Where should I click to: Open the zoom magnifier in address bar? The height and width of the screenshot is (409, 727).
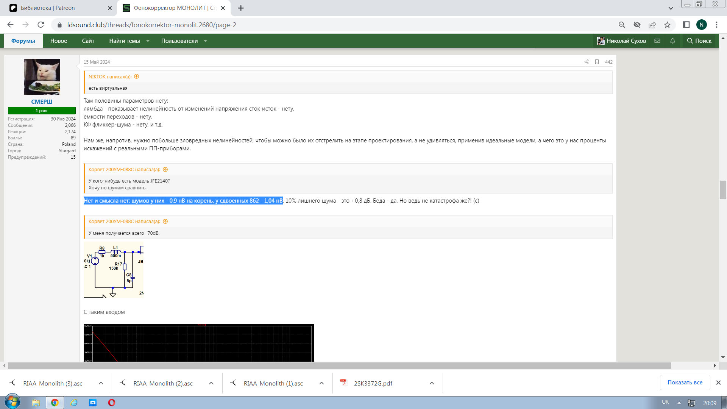coord(622,25)
